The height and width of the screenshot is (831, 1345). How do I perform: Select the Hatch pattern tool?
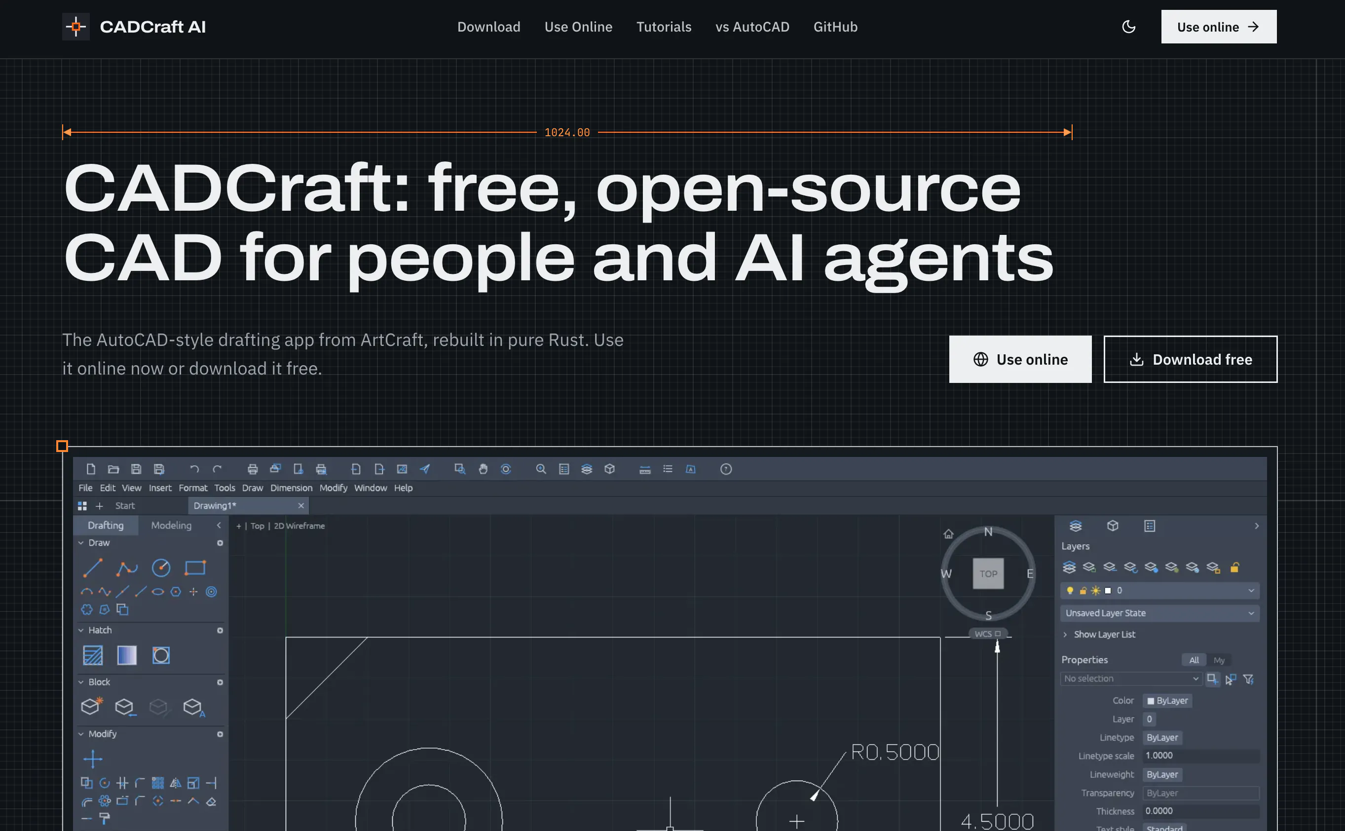coord(92,655)
